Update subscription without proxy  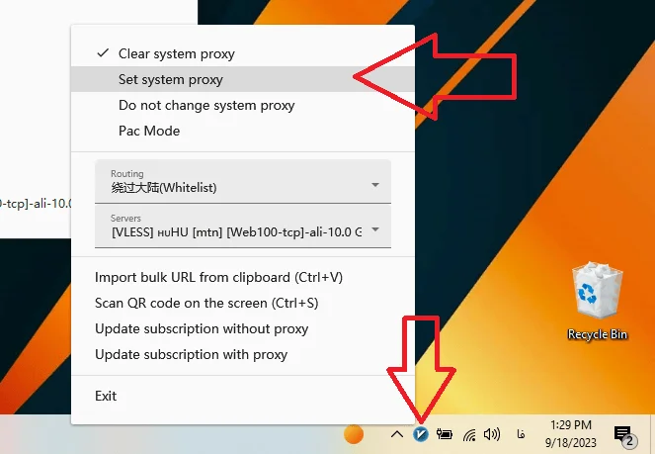202,328
